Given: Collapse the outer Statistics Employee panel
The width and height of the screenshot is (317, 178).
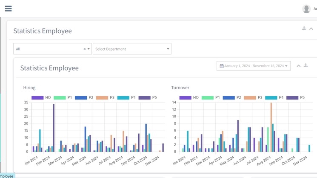Looking at the screenshot, I should (x=311, y=28).
